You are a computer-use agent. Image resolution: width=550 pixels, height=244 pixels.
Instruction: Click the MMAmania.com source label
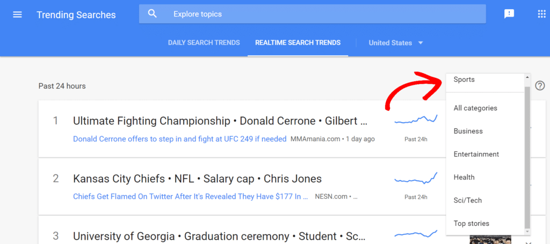coord(315,139)
